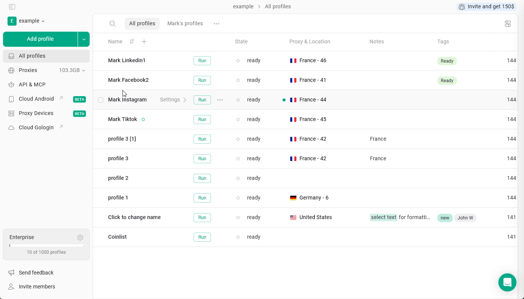Click the status circle next to Mark Tiktok
Image resolution: width=524 pixels, height=299 pixels.
143,119
